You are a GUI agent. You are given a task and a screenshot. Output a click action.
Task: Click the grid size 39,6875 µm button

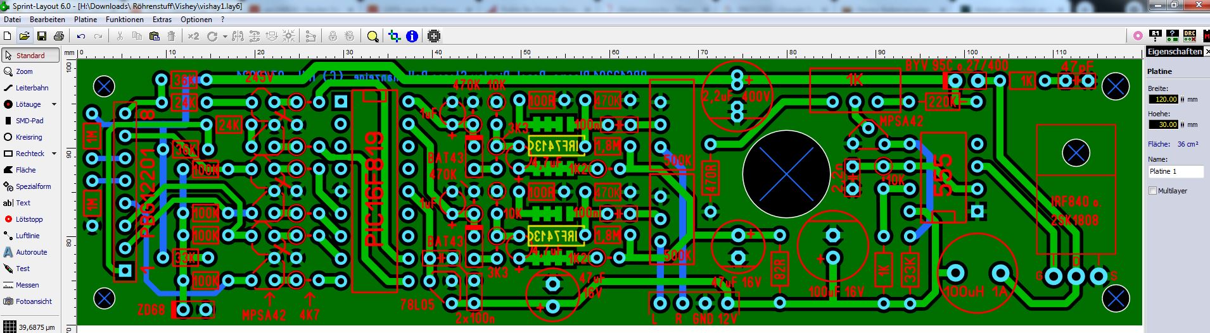click(29, 327)
